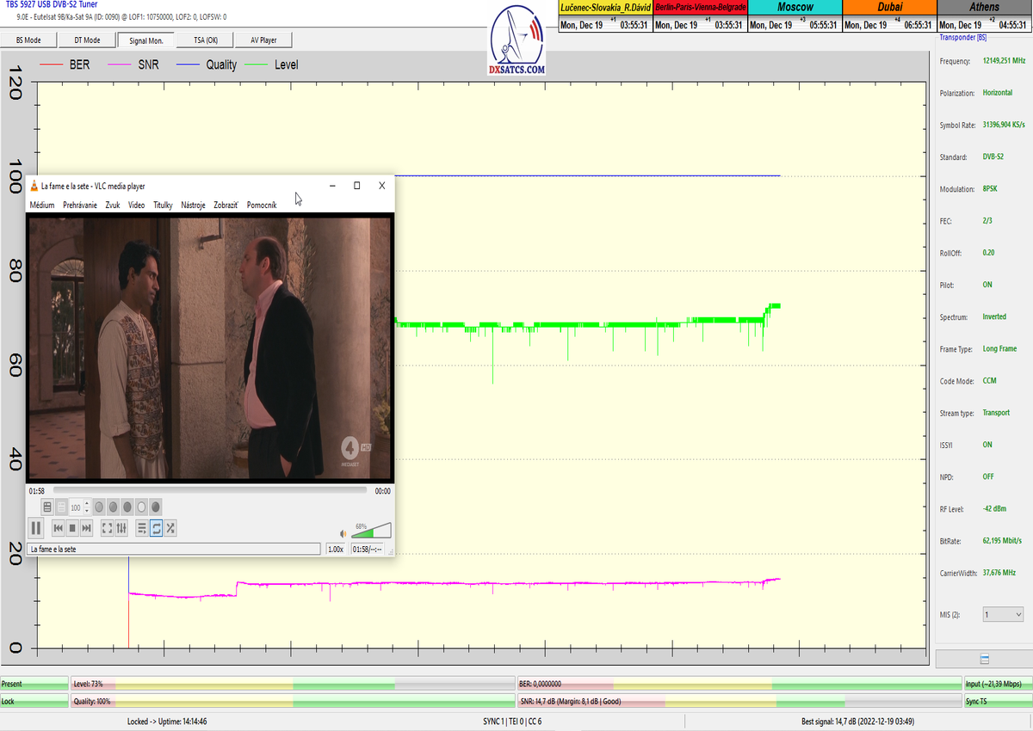Toggle the white circle teletext button
This screenshot has width=1033, height=731.
[x=142, y=507]
